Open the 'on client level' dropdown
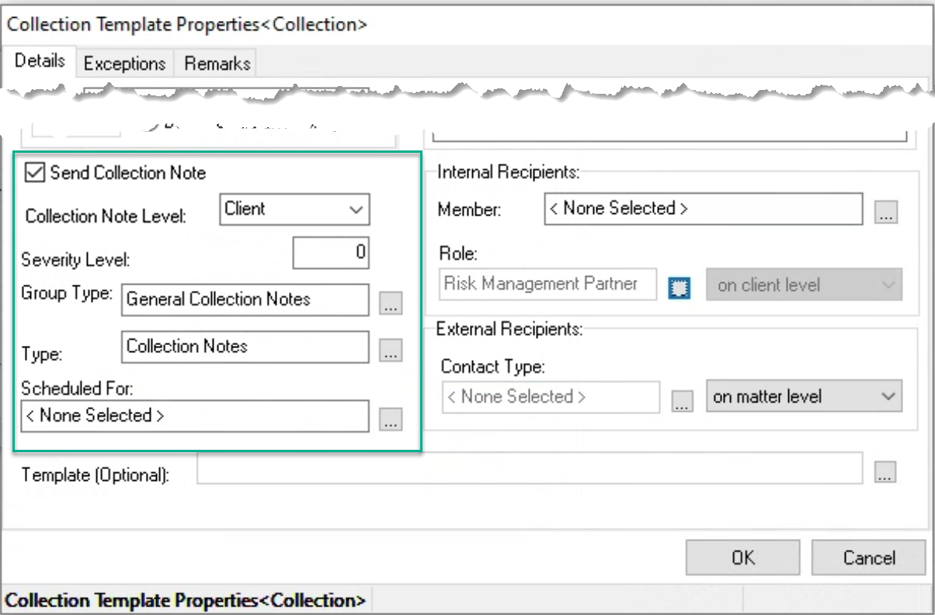This screenshot has width=935, height=615. [805, 285]
